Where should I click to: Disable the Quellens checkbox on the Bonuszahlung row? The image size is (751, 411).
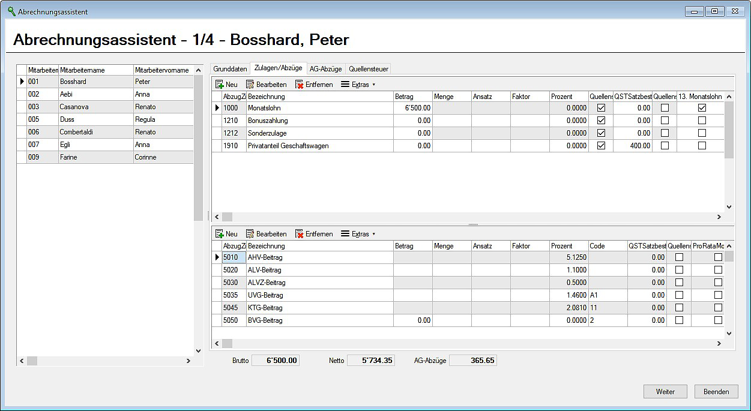pyautogui.click(x=601, y=121)
